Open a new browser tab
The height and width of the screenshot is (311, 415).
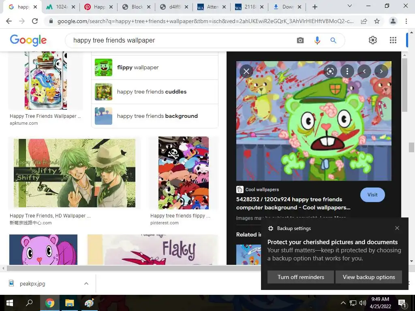point(314,7)
